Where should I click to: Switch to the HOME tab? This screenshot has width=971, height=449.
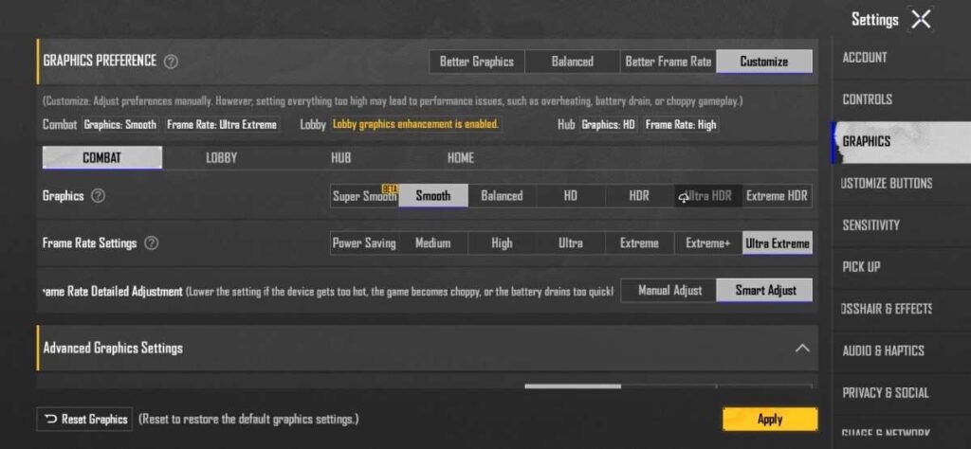461,157
